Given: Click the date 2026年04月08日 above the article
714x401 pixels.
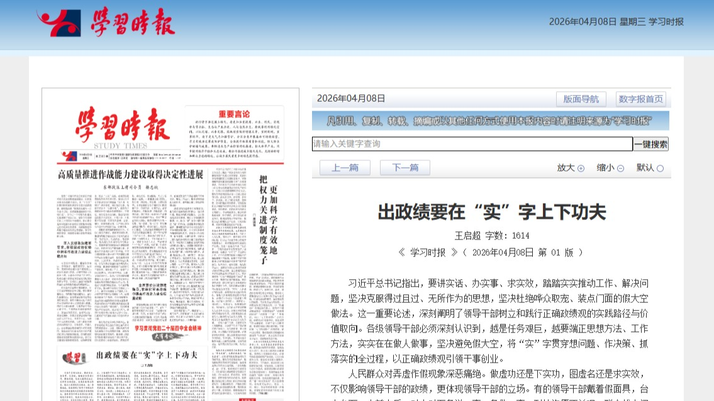Looking at the screenshot, I should click(x=350, y=98).
